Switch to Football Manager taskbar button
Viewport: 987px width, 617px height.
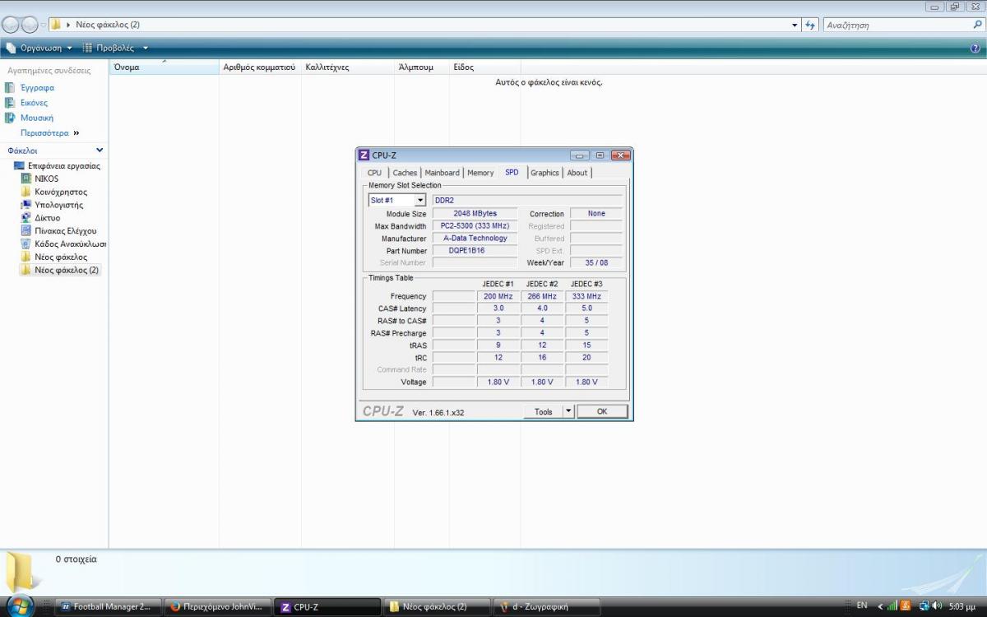[107, 607]
